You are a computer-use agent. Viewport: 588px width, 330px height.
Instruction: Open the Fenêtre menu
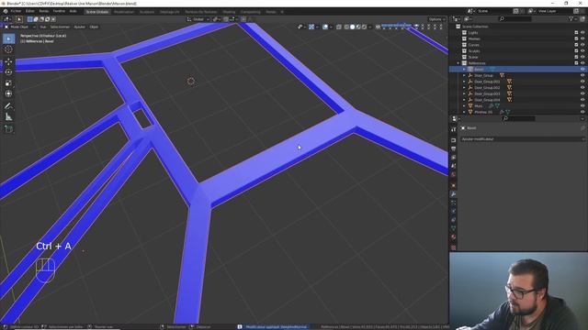click(59, 11)
